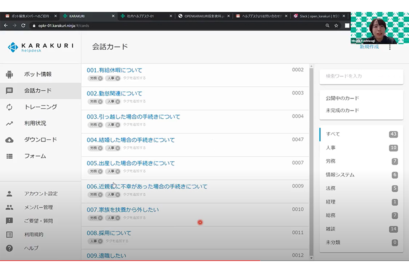Click the Form list icon

coord(9,156)
